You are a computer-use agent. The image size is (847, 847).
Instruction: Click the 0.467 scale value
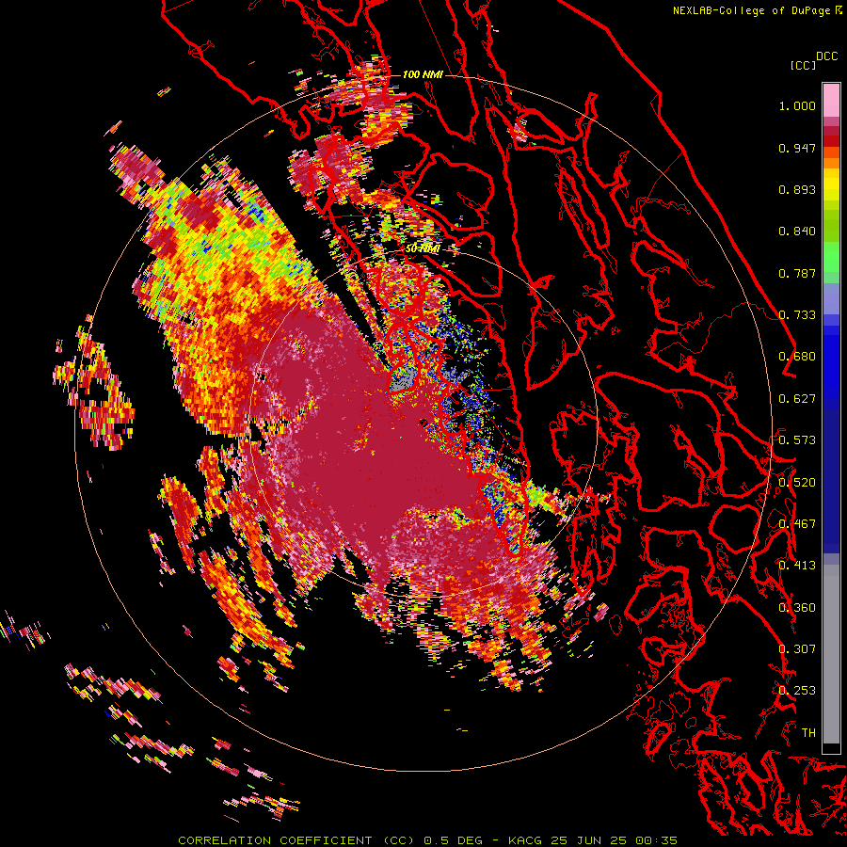(x=797, y=524)
